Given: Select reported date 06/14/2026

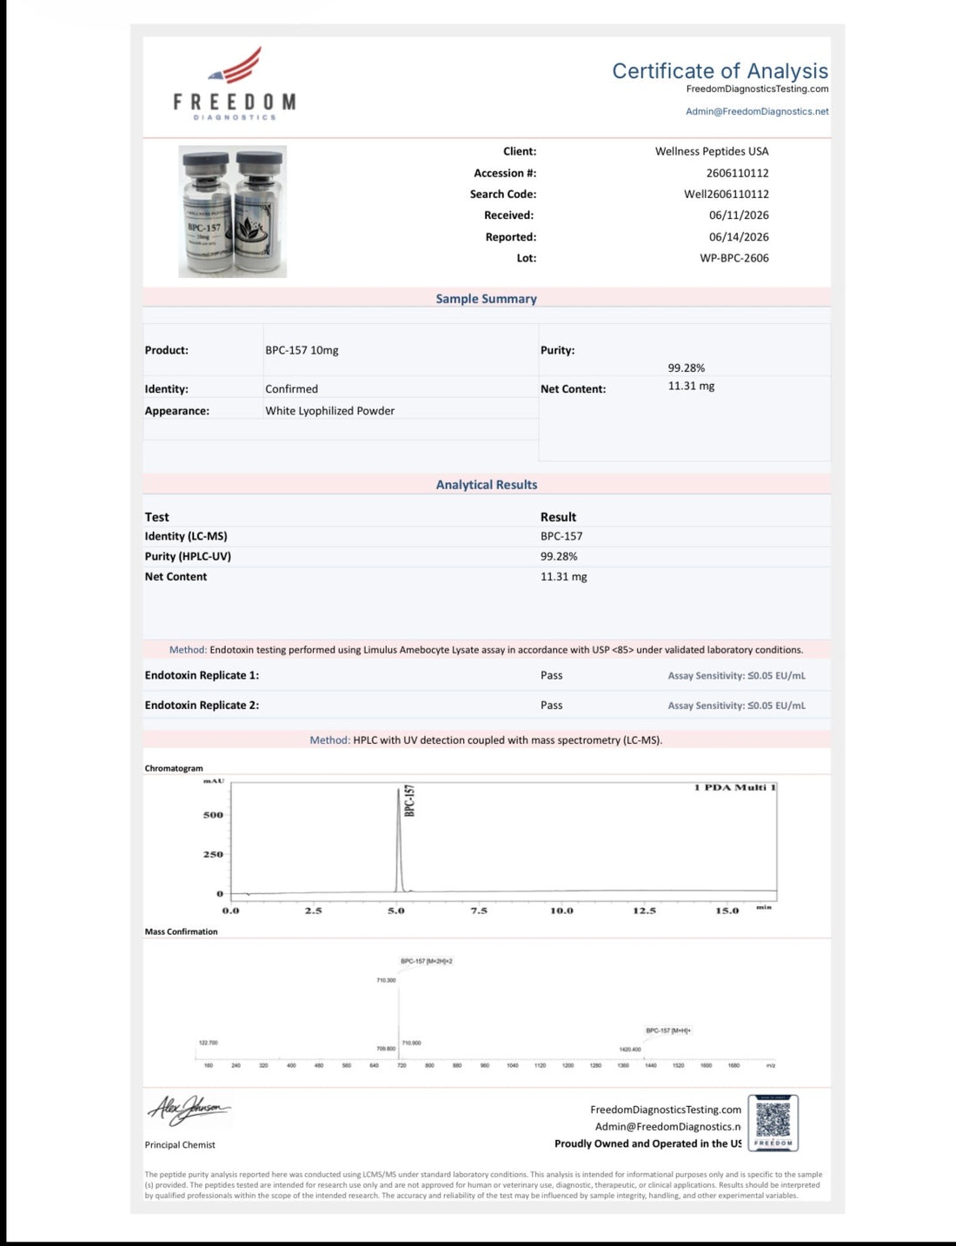Looking at the screenshot, I should 739,236.
